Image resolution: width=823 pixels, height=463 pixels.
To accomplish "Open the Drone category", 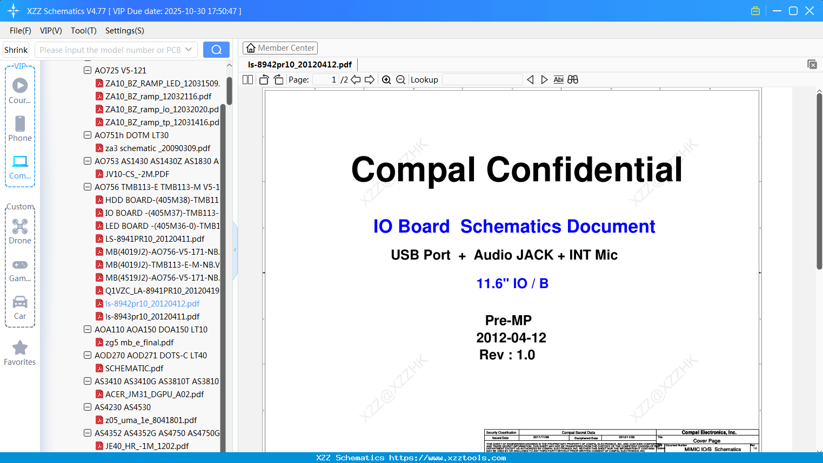I will point(20,231).
